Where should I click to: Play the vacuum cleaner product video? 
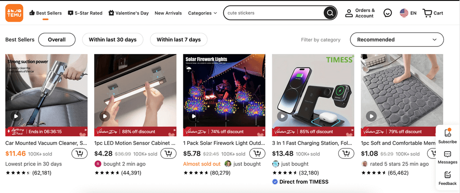pos(16,116)
